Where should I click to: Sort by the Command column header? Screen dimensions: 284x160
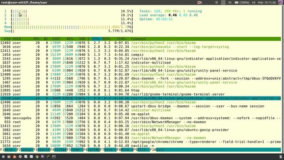click(138, 39)
